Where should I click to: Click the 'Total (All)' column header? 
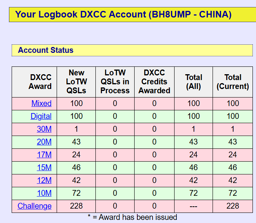pos(194,82)
